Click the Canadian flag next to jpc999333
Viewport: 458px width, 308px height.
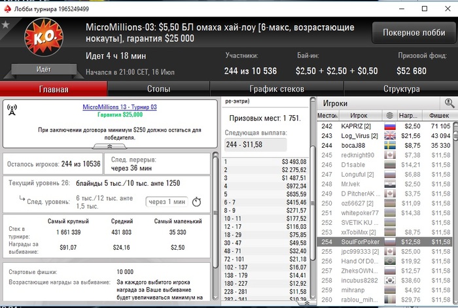[390, 251]
